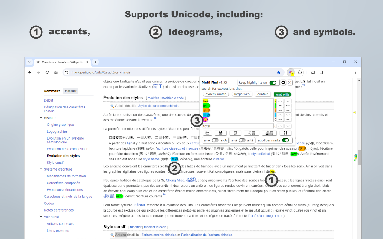Image resolution: width=383 pixels, height=239 pixels.
Task: Toggle the a=A case sensitivity switch
Action: (x=215, y=140)
